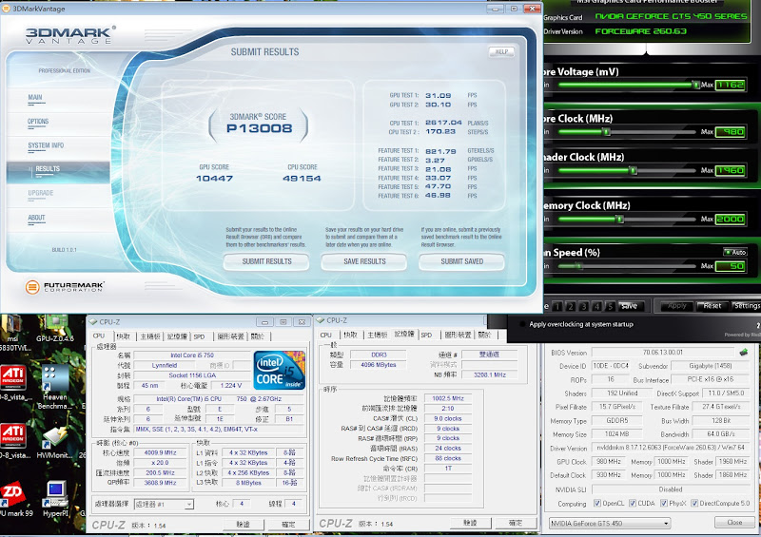Open the SYSTEM INFO section in 3DMark

coord(46,145)
